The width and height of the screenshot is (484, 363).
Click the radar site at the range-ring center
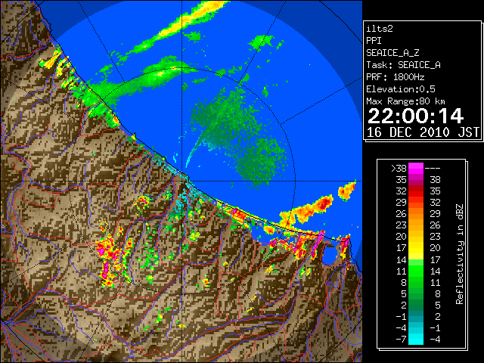(182, 181)
